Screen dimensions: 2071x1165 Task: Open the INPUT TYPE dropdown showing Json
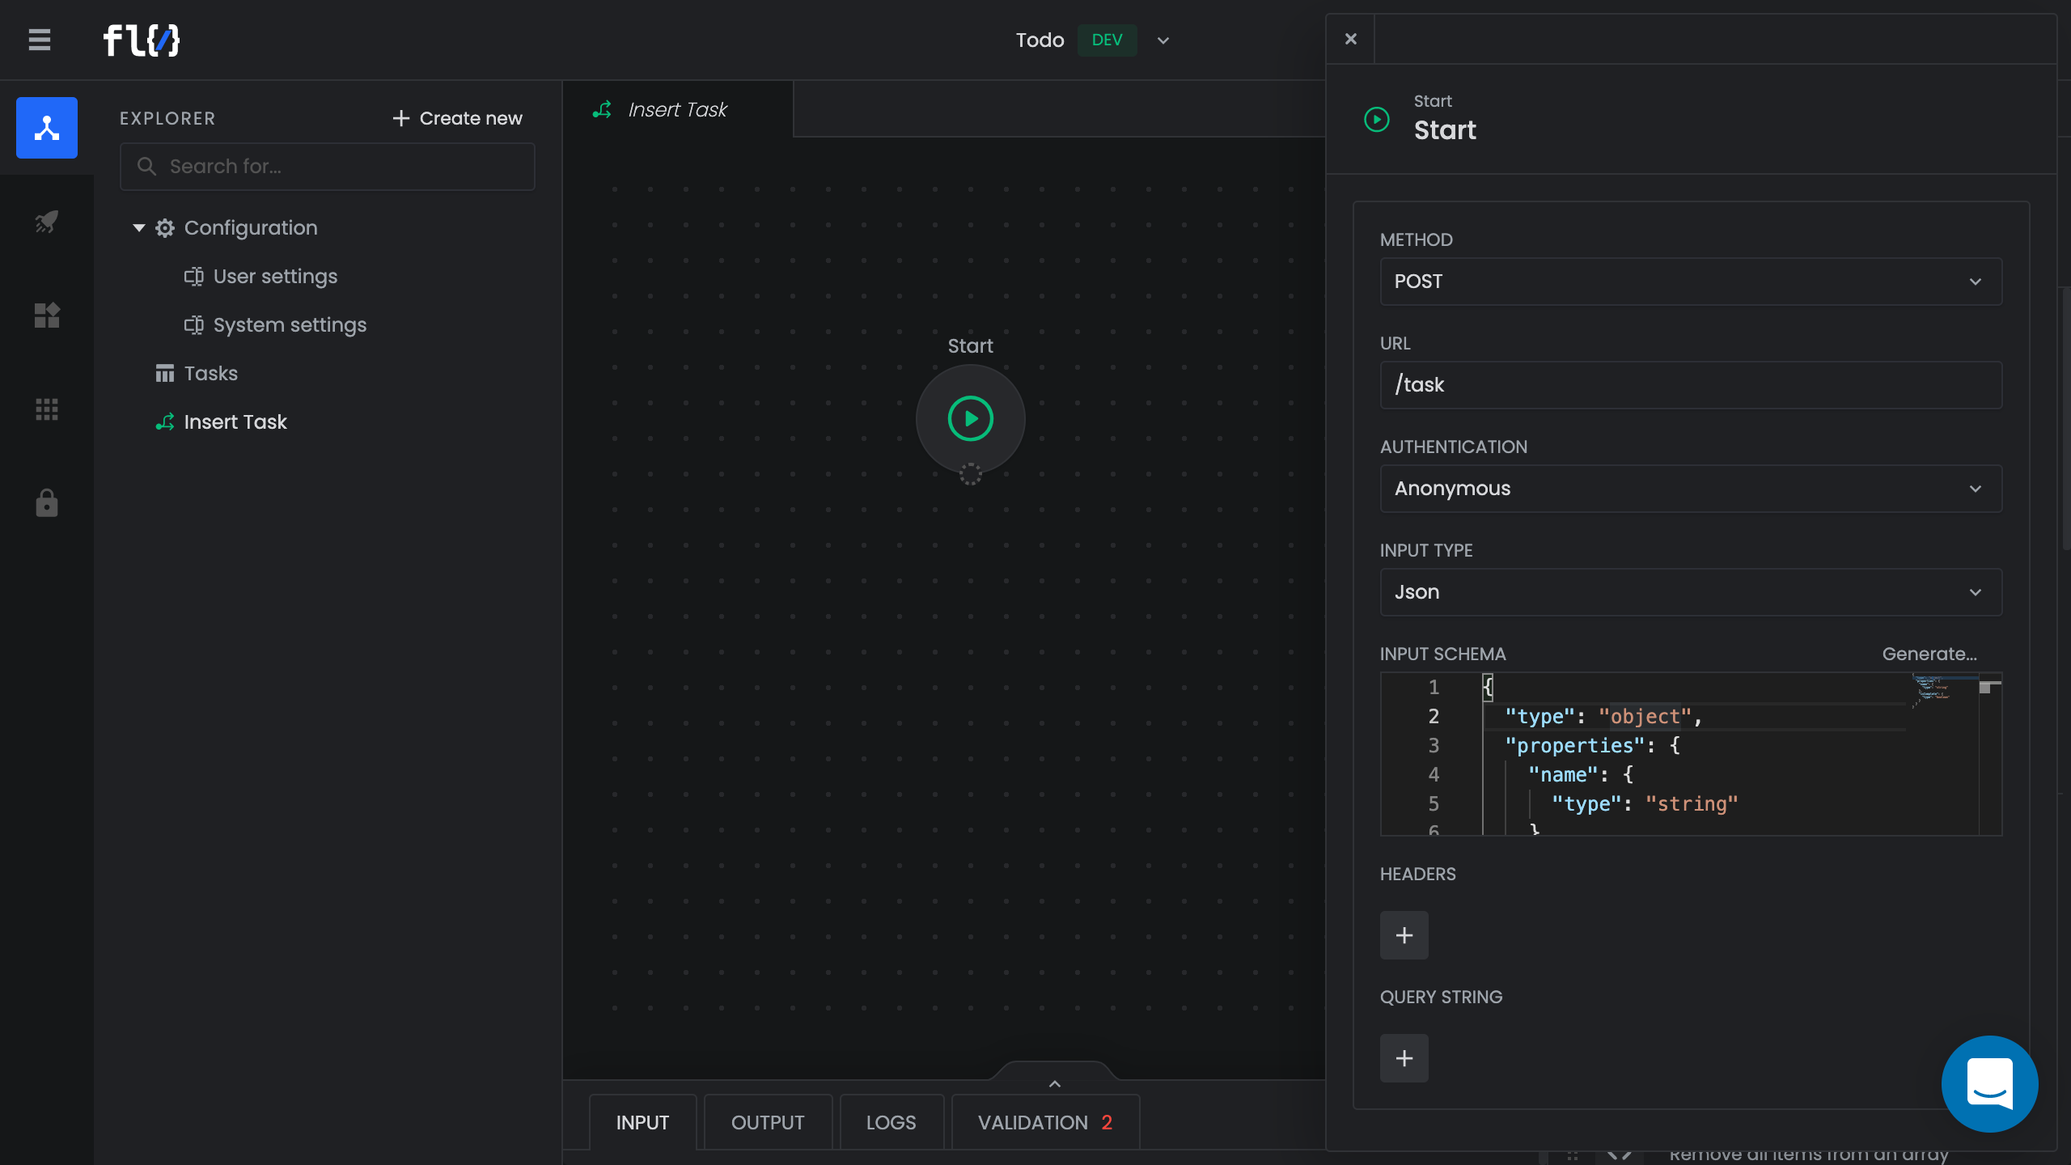[1691, 592]
